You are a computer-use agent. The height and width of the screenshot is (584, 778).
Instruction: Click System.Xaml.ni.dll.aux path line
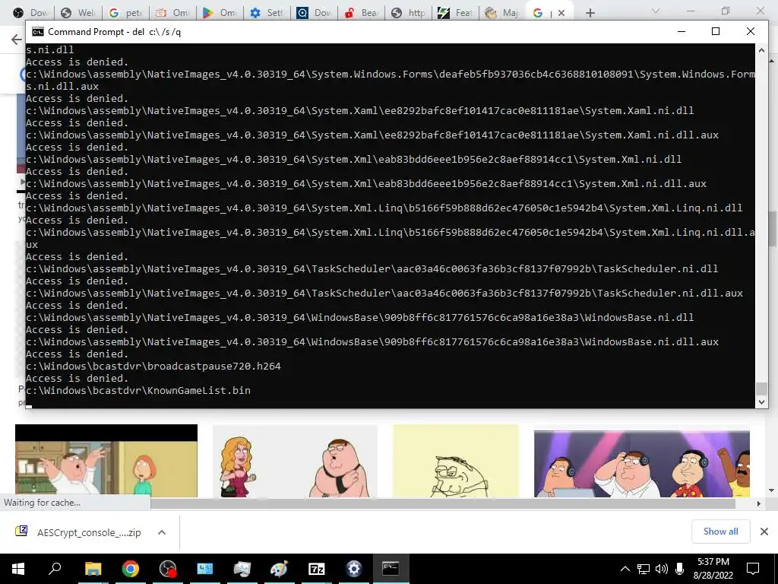coord(372,135)
